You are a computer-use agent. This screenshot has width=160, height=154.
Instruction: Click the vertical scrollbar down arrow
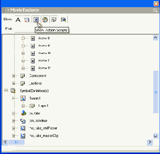(x=156, y=136)
